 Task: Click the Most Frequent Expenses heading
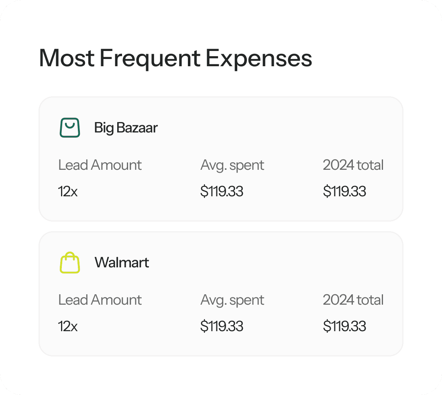pos(175,58)
